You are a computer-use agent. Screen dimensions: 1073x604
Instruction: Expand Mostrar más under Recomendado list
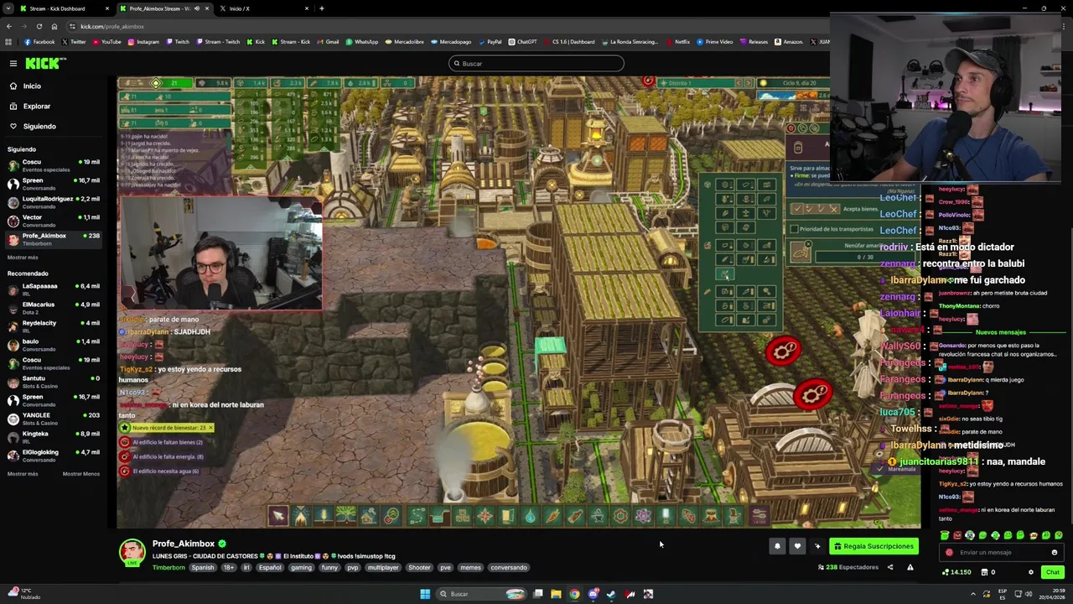click(23, 474)
